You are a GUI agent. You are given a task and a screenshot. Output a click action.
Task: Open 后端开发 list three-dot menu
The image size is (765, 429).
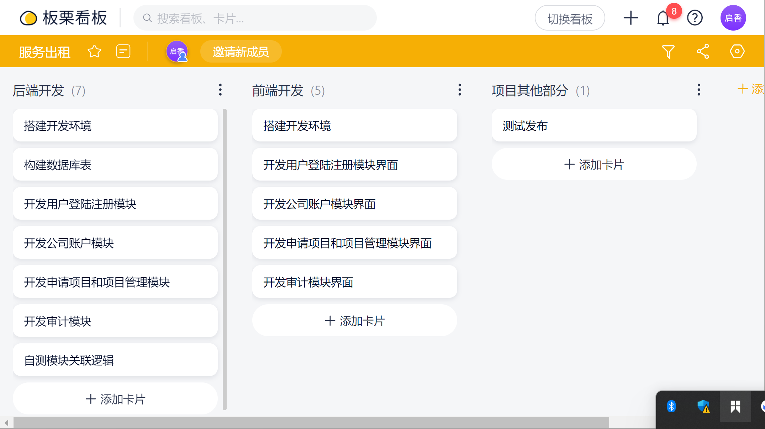pos(220,90)
